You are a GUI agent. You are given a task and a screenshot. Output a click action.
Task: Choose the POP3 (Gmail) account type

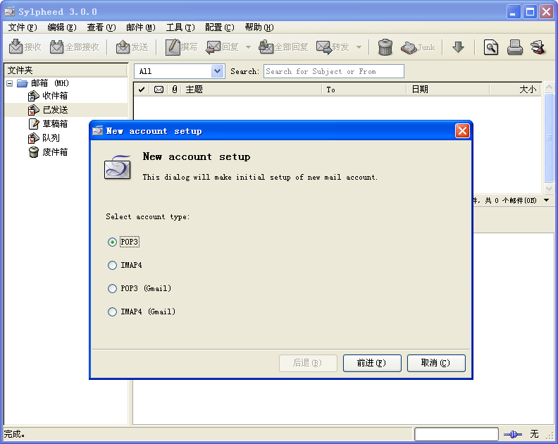[112, 288]
